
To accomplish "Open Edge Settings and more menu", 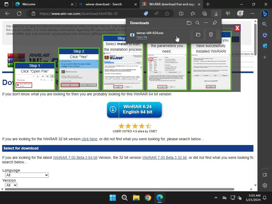I will pyautogui.click(x=252, y=14).
